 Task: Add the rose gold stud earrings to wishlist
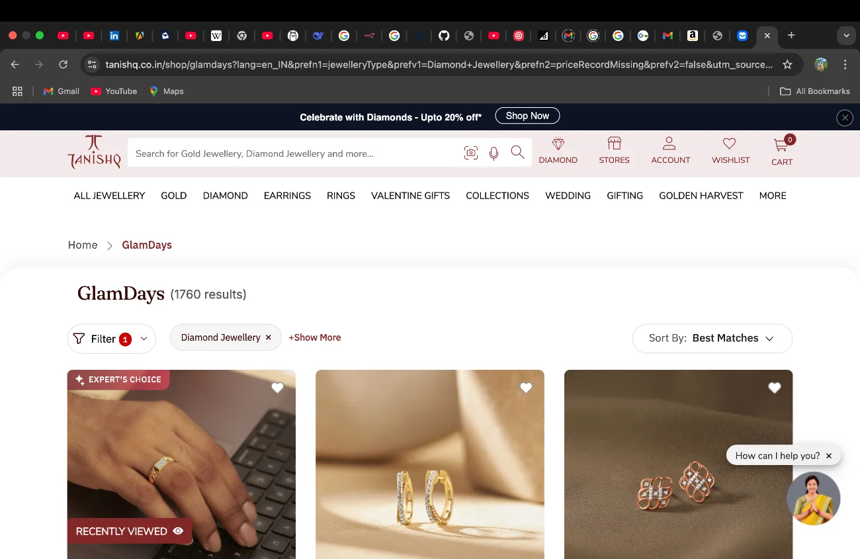tap(775, 388)
